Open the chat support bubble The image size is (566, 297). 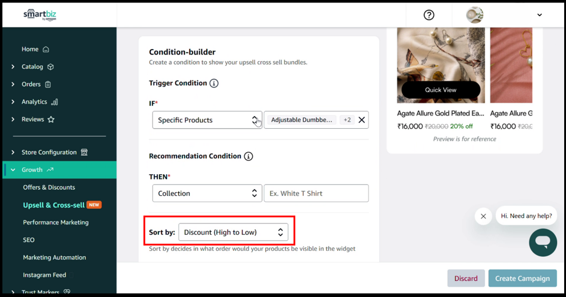coord(543,242)
